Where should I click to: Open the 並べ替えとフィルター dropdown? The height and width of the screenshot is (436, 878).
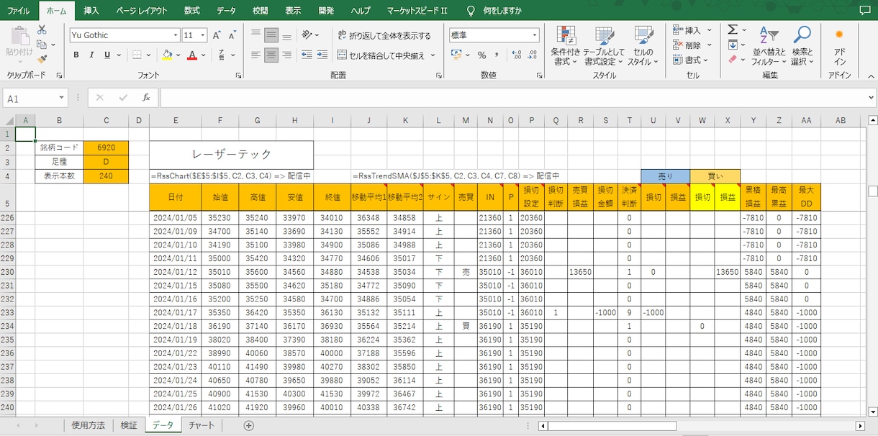pyautogui.click(x=770, y=46)
